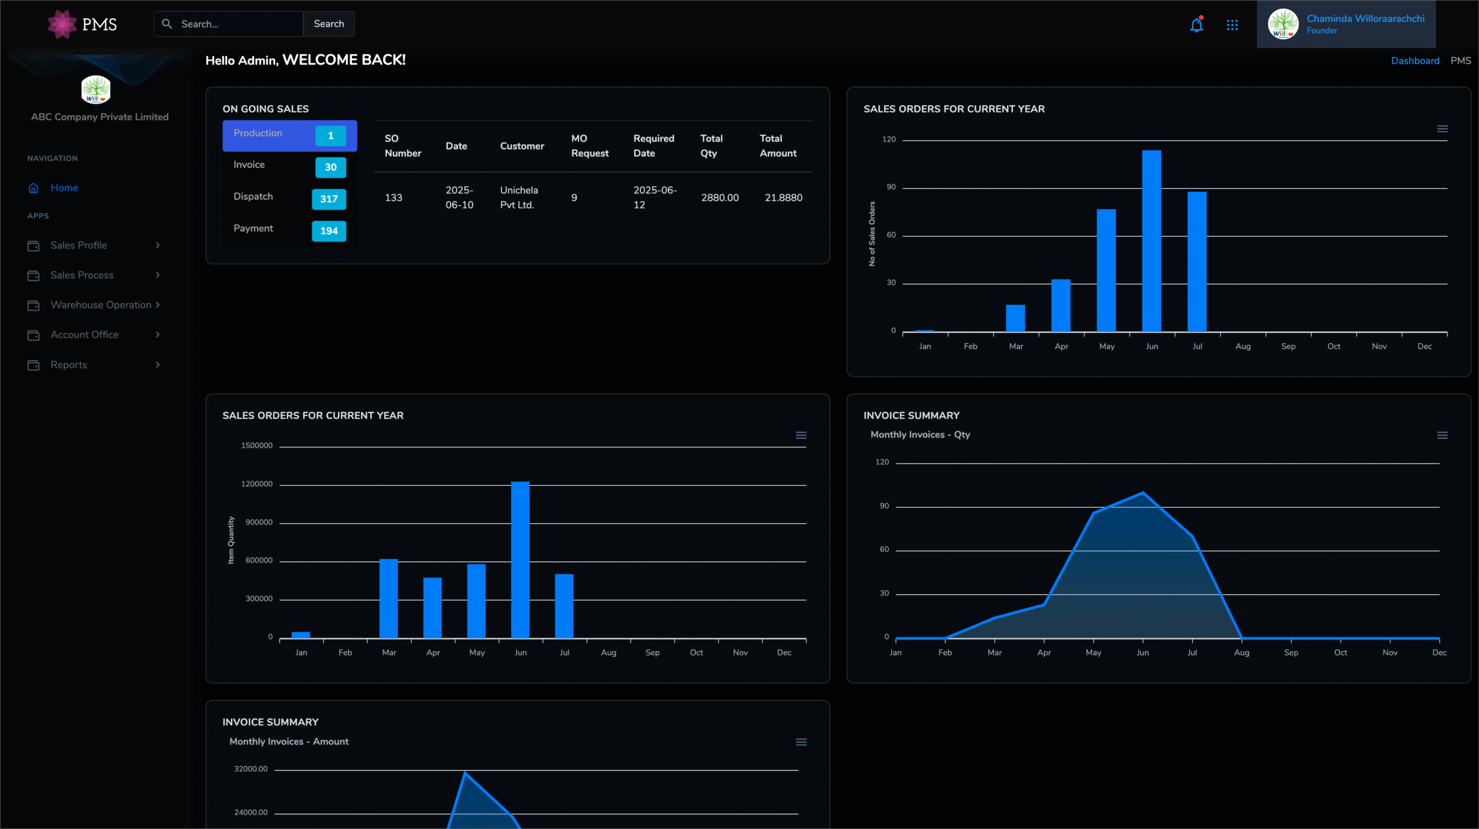This screenshot has width=1479, height=829.
Task: Click the Dispatch count badge 317
Action: tap(329, 199)
